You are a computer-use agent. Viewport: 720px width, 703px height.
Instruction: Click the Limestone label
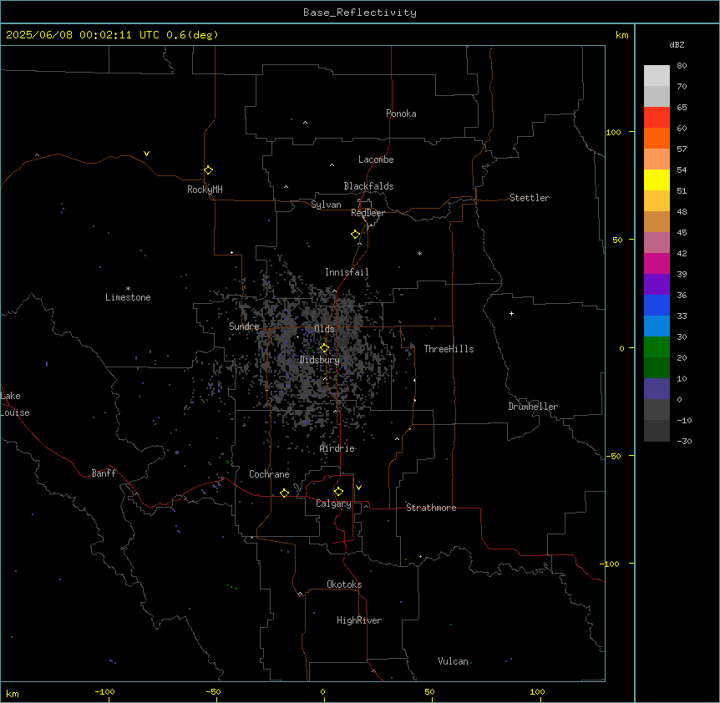pos(128,297)
